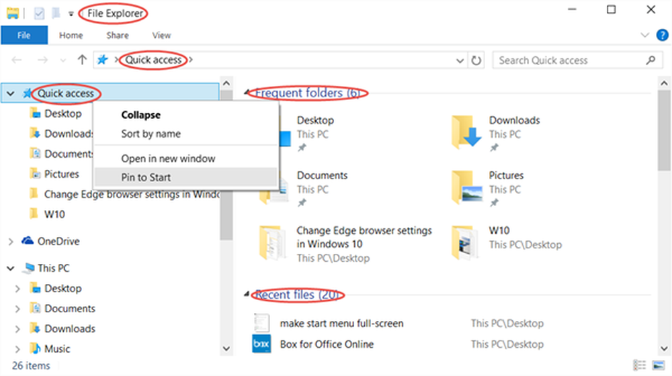Click the OneDrive cloud icon
Image resolution: width=672 pixels, height=376 pixels.
point(28,240)
